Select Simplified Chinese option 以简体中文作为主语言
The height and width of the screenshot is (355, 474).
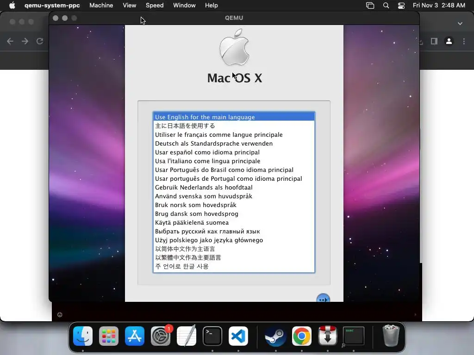pyautogui.click(x=234, y=249)
